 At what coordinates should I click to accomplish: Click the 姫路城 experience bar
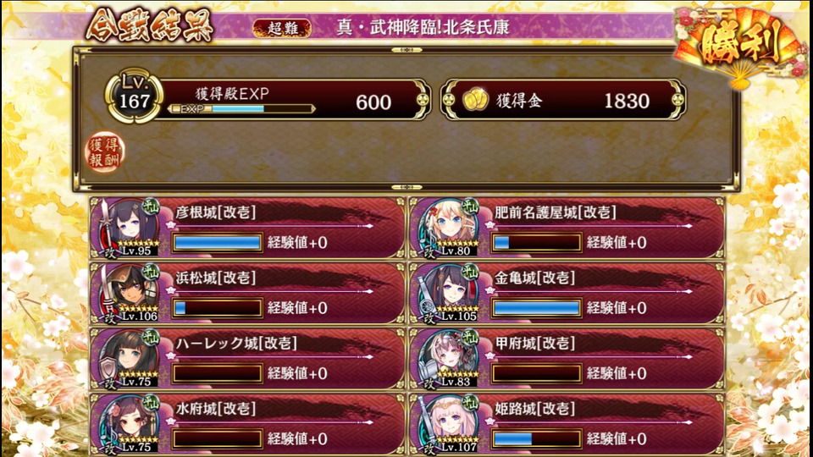pyautogui.click(x=537, y=438)
